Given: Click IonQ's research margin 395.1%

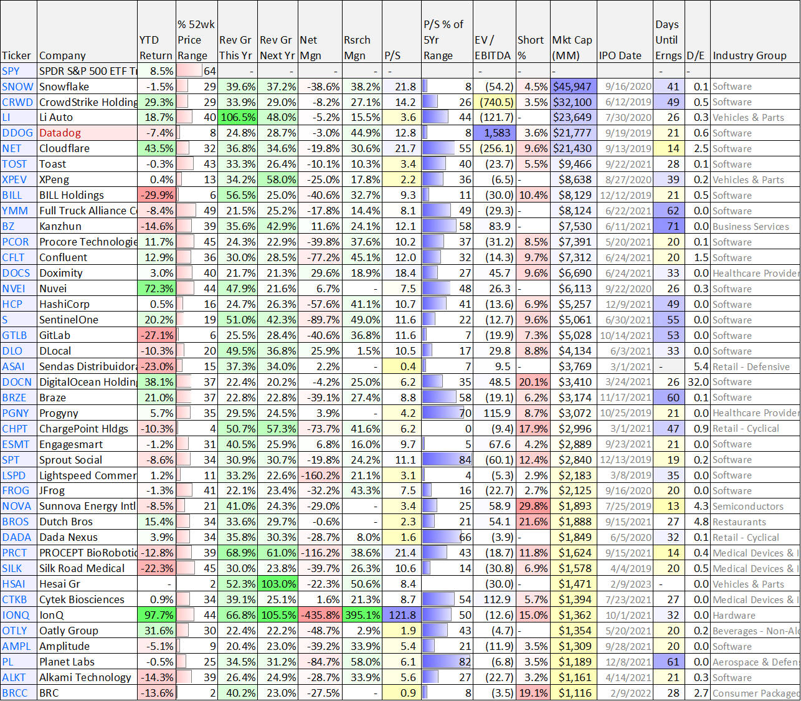Looking at the screenshot, I should pyautogui.click(x=362, y=615).
